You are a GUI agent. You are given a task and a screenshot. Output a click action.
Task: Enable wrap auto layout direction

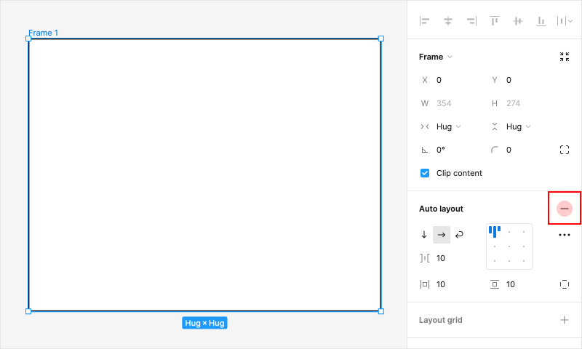point(459,235)
